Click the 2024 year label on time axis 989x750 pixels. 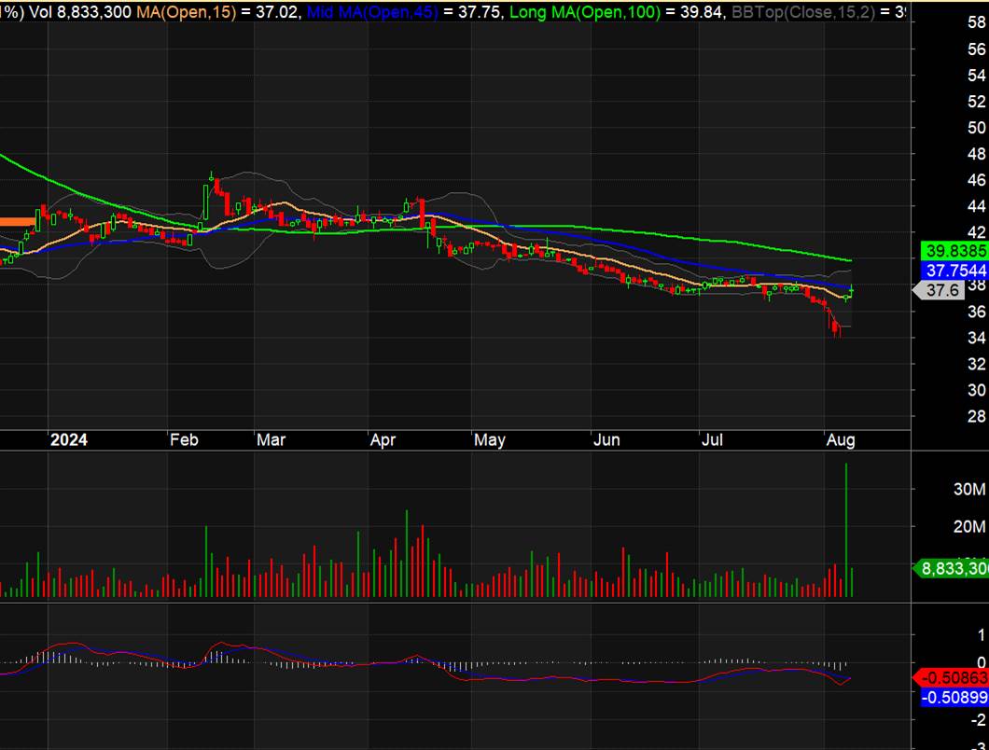click(x=69, y=440)
